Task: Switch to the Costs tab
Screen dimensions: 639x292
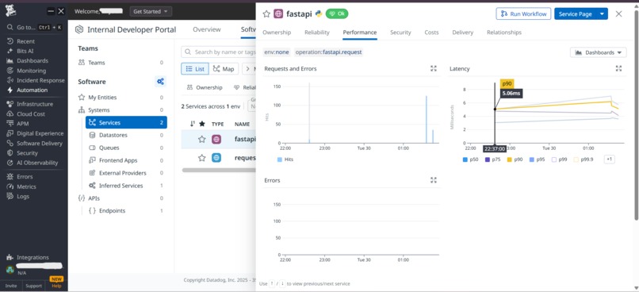Action: [431, 33]
